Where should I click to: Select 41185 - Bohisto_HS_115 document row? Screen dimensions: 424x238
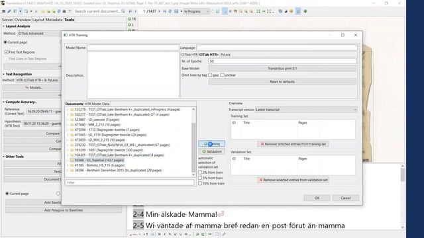pyautogui.click(x=99, y=165)
